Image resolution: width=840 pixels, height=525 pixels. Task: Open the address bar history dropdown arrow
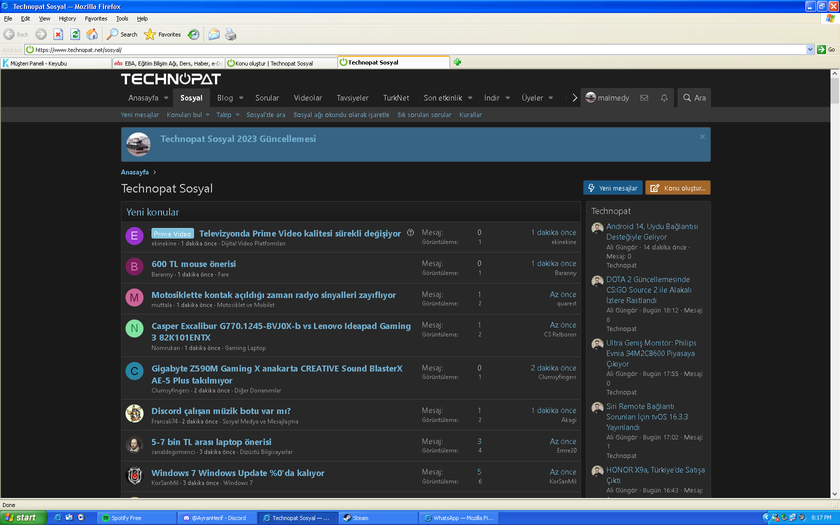point(810,49)
